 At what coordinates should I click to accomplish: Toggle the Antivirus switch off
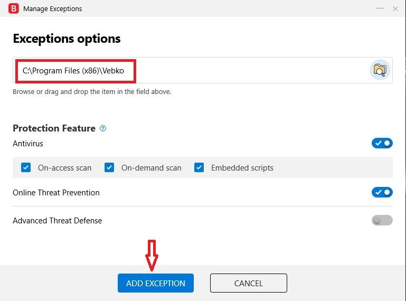click(382, 143)
